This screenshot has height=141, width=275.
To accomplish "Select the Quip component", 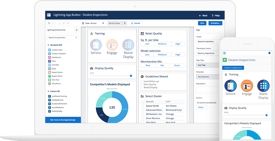I will [x=52, y=69].
